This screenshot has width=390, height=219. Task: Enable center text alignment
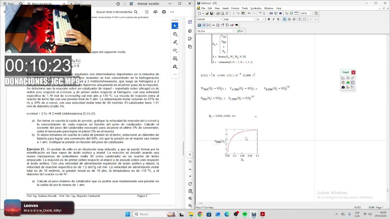coord(289,19)
